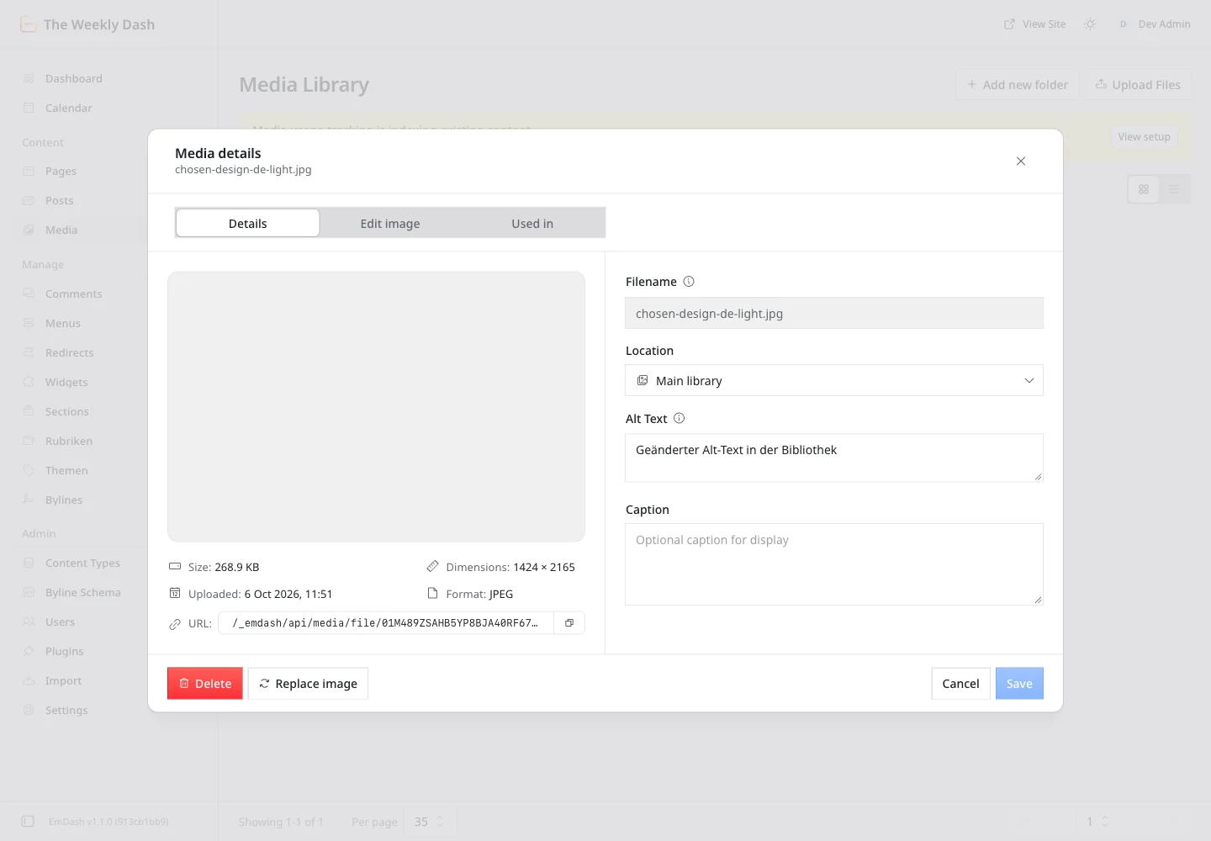Click the Alt Text field
The image size is (1211, 841).
[x=834, y=458]
